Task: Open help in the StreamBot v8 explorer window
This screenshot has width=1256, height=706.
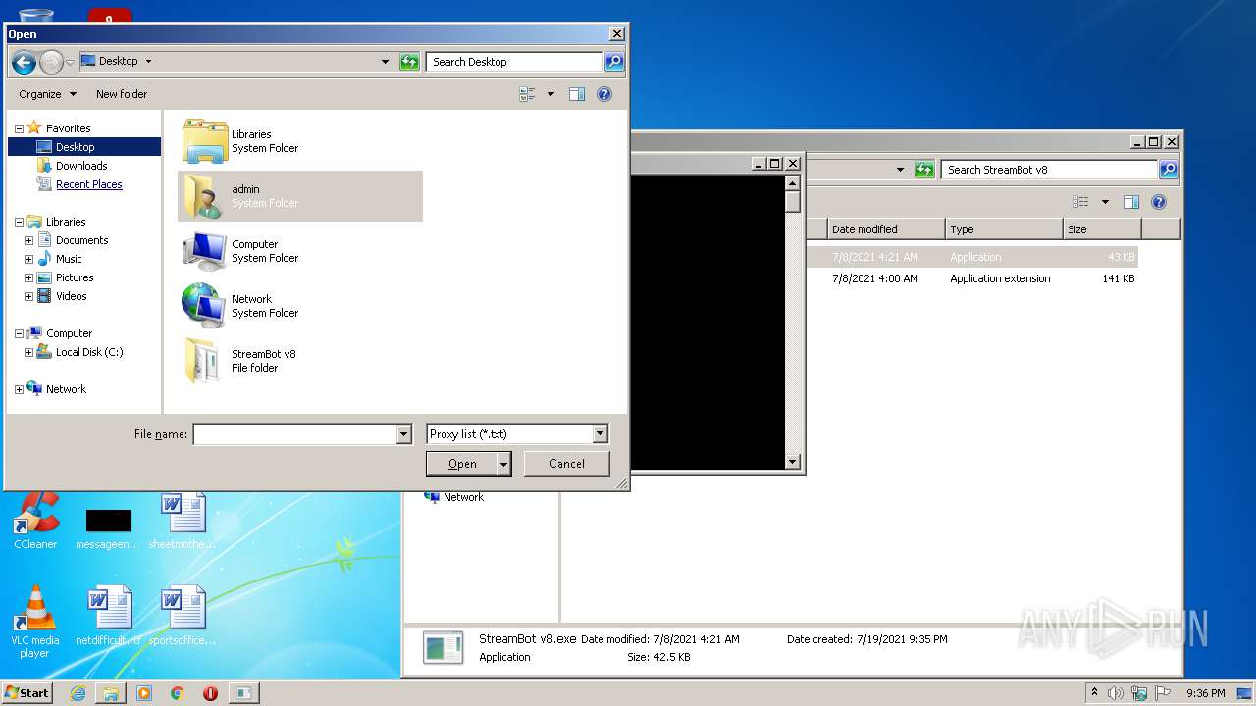Action: coord(1159,202)
